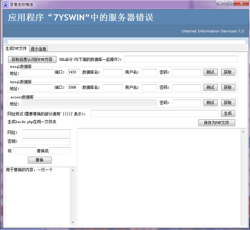Viewport: 250px width, 230px height.
Task: Click 保存为PHP文件 button
Action: (217, 123)
